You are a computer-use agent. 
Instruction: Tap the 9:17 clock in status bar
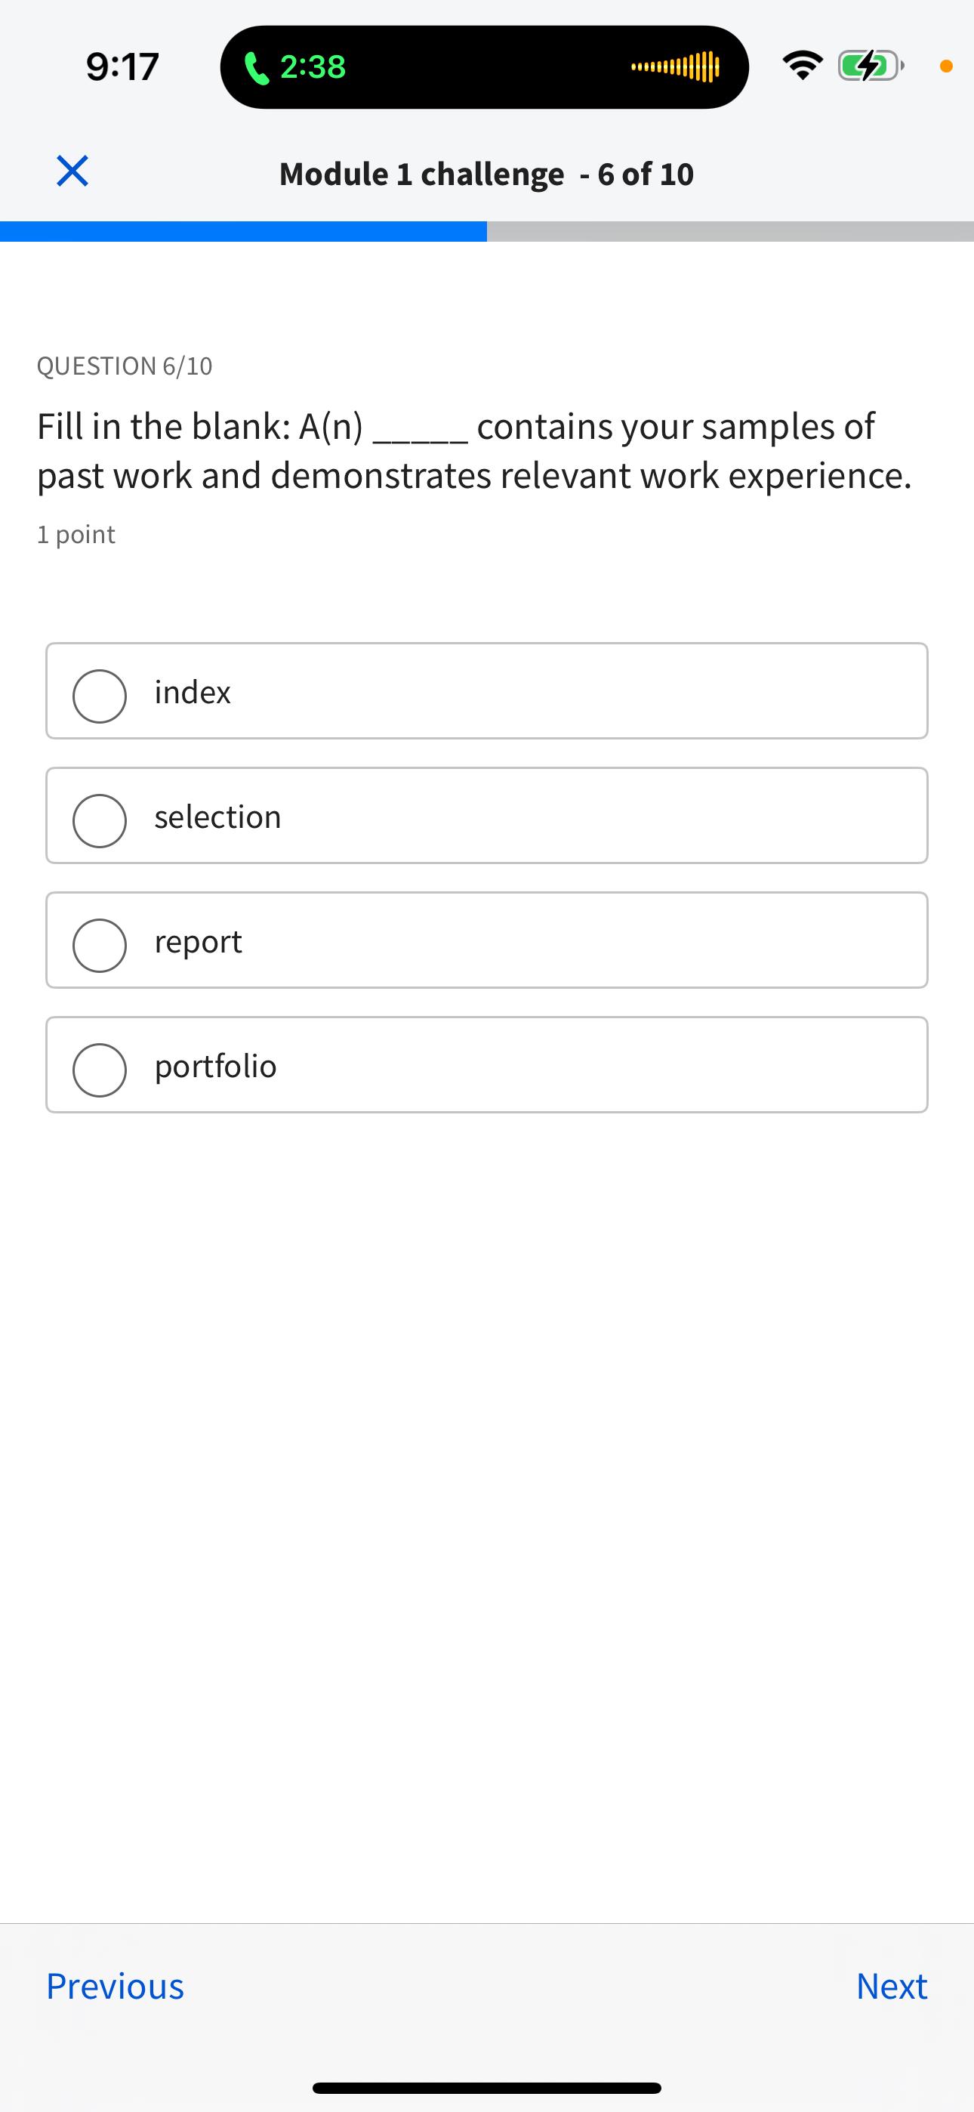pyautogui.click(x=122, y=66)
